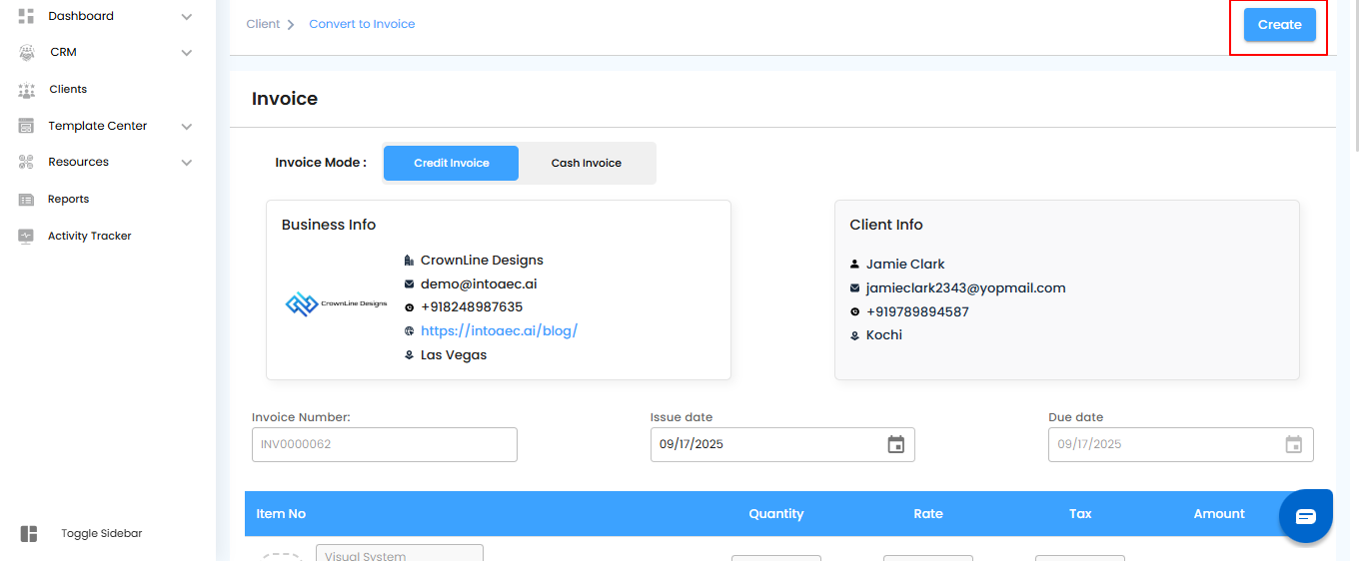Click the Due date input field
This screenshot has height=561, width=1364.
1180,444
